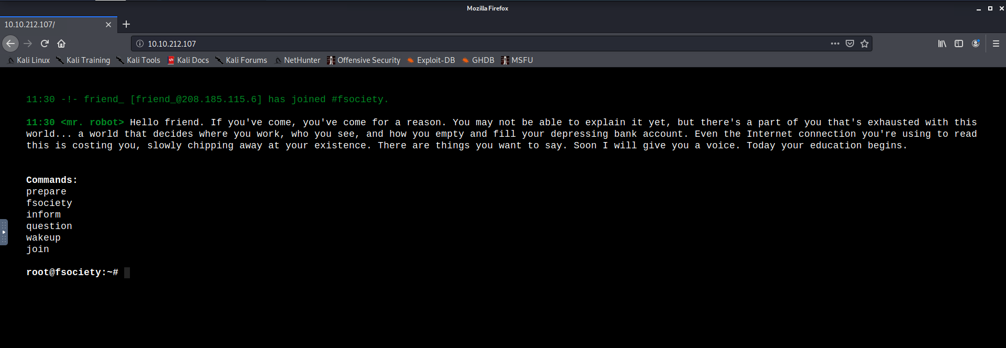The height and width of the screenshot is (348, 1006).
Task: Open the Exploit-DB bookmark
Action: (x=431, y=60)
